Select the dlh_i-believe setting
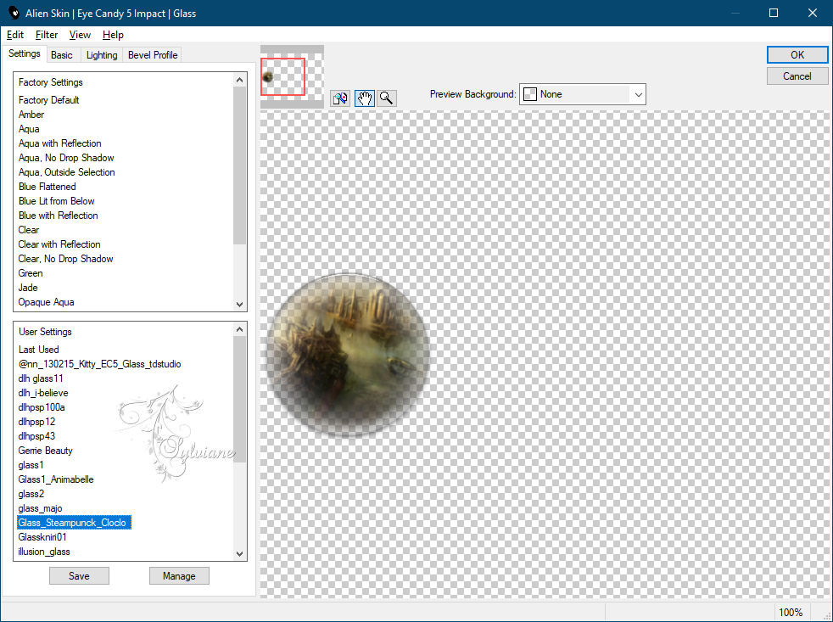The image size is (833, 622). click(x=43, y=392)
